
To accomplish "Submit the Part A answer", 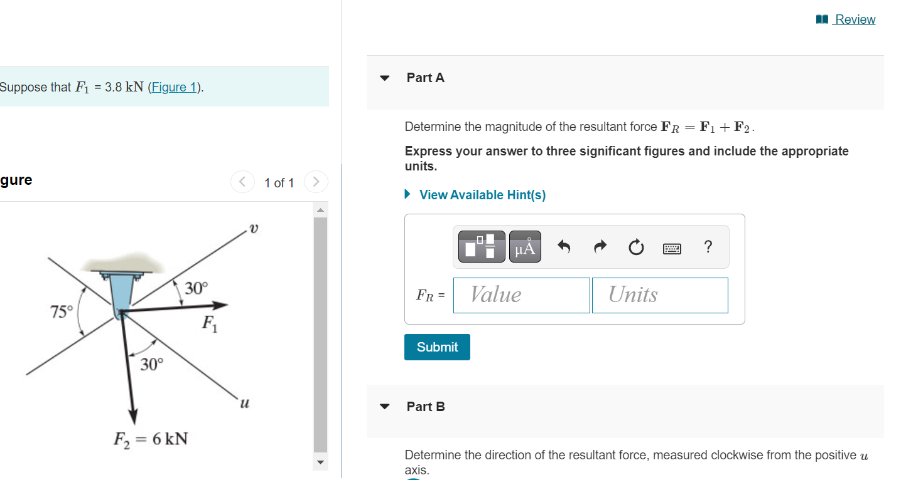I will pyautogui.click(x=437, y=347).
